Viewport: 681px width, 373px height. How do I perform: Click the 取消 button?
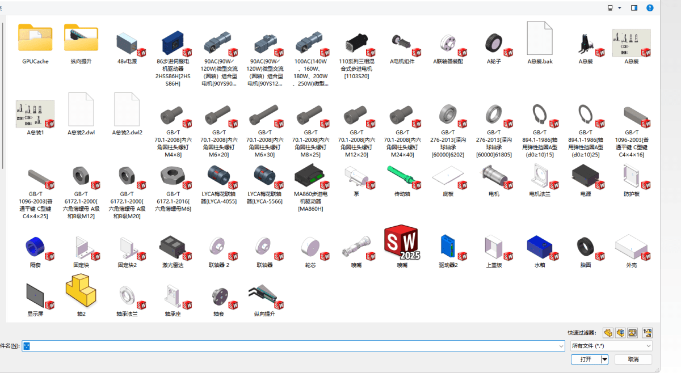[633, 359]
